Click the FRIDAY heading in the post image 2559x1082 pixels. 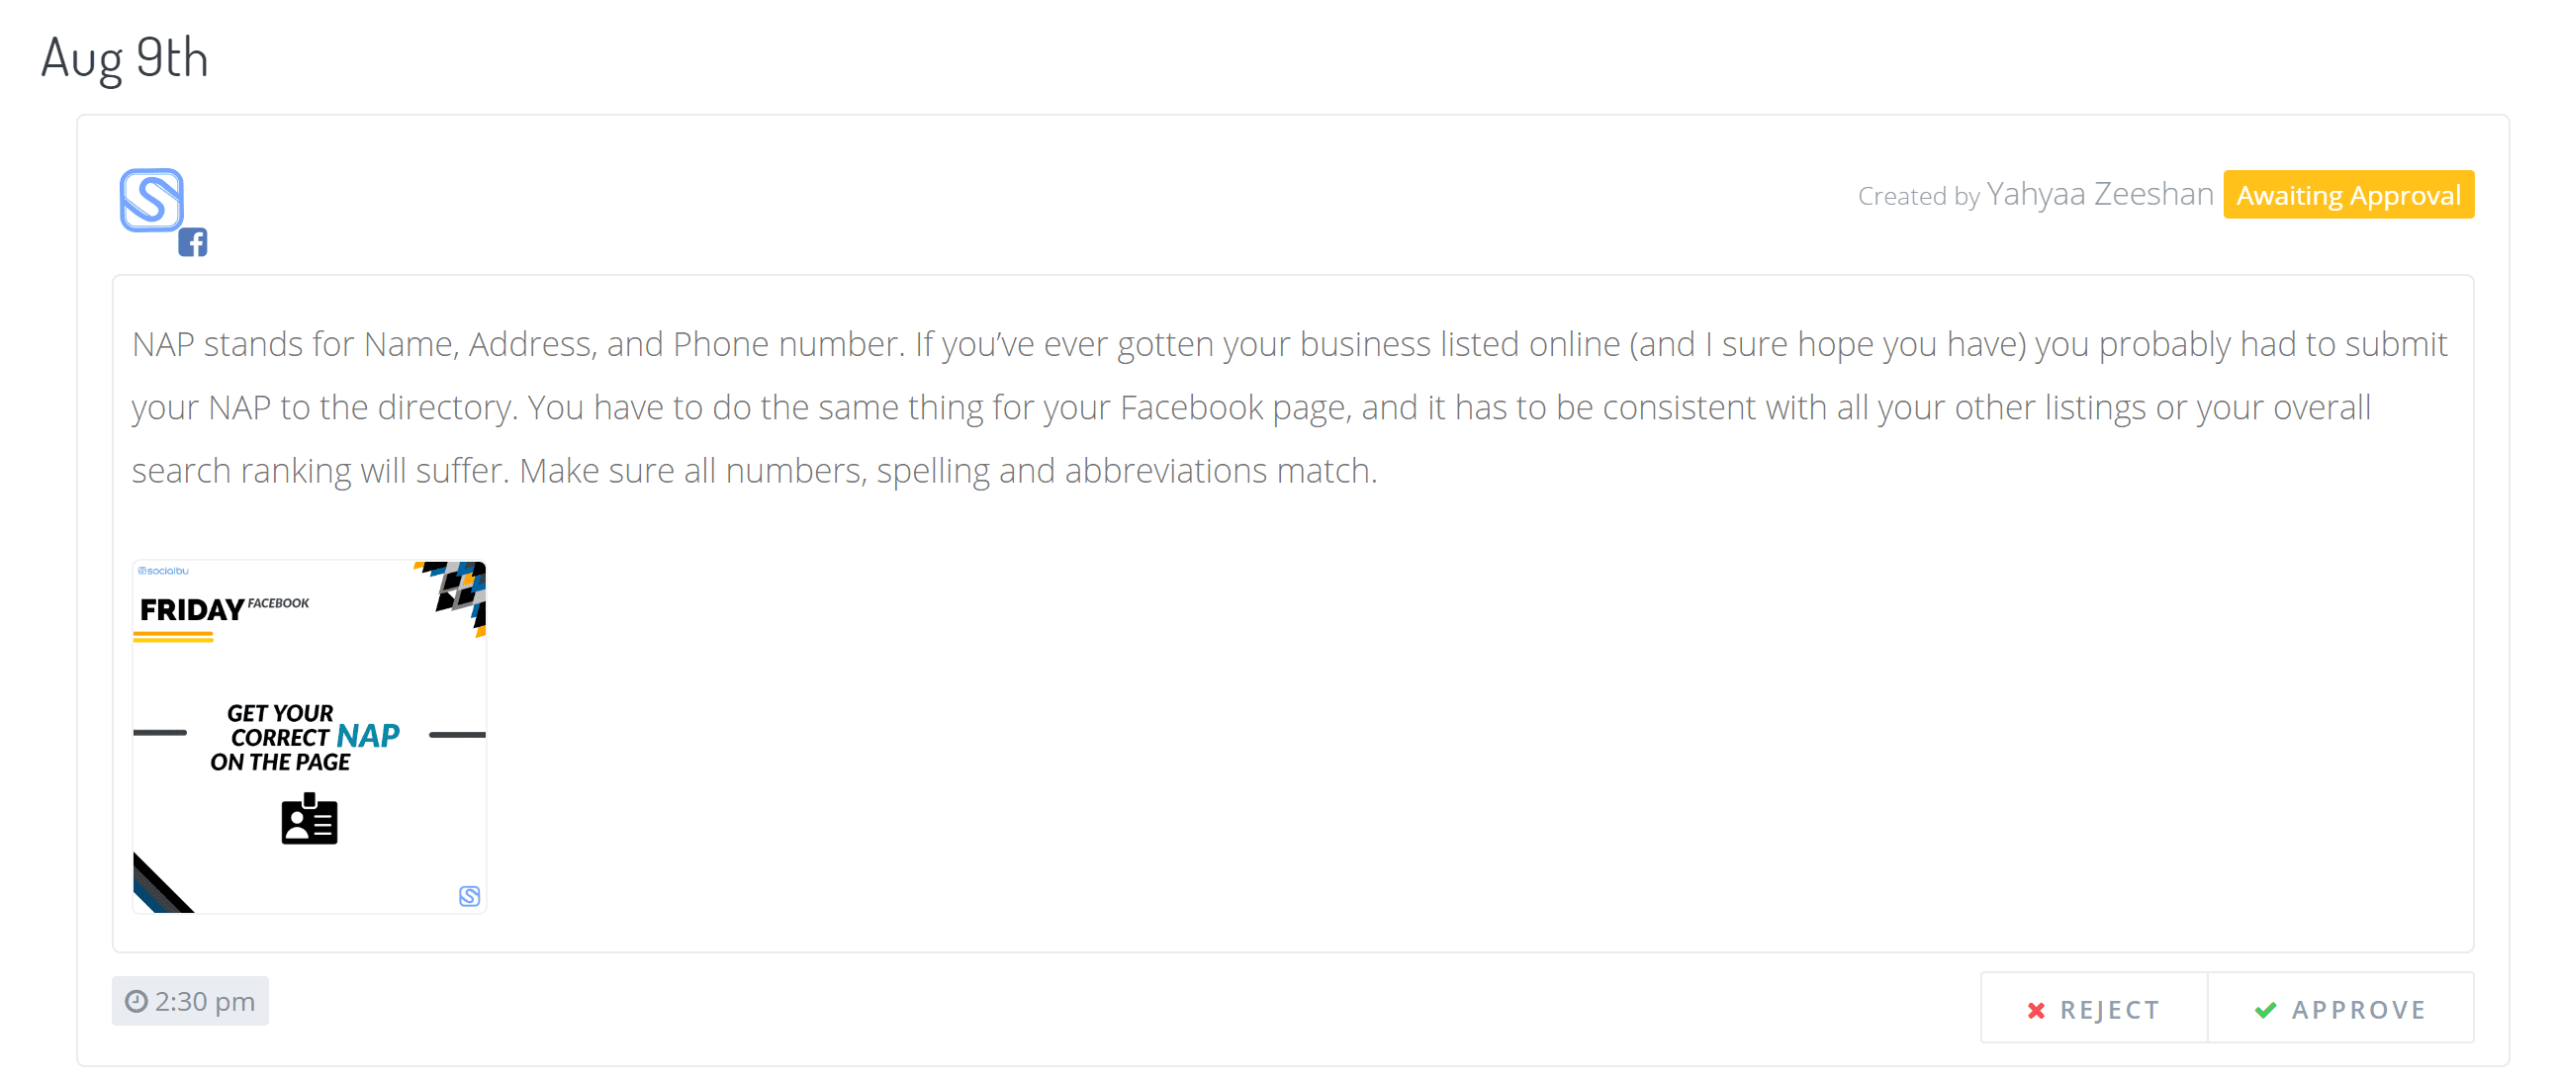point(192,610)
